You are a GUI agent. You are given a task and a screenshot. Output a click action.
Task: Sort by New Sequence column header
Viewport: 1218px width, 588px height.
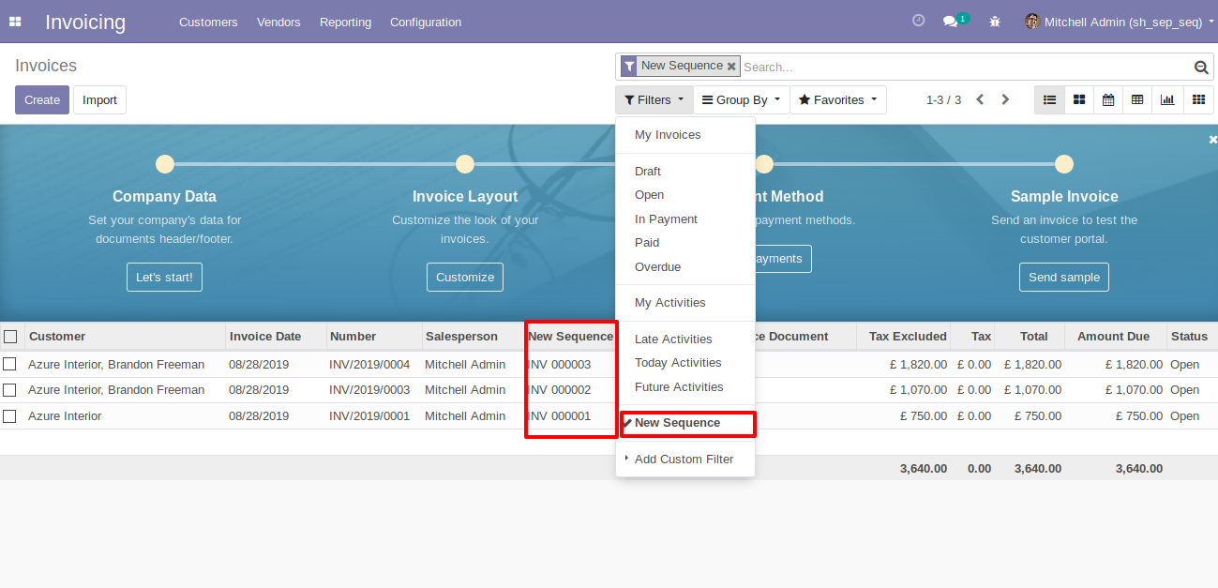(x=570, y=337)
